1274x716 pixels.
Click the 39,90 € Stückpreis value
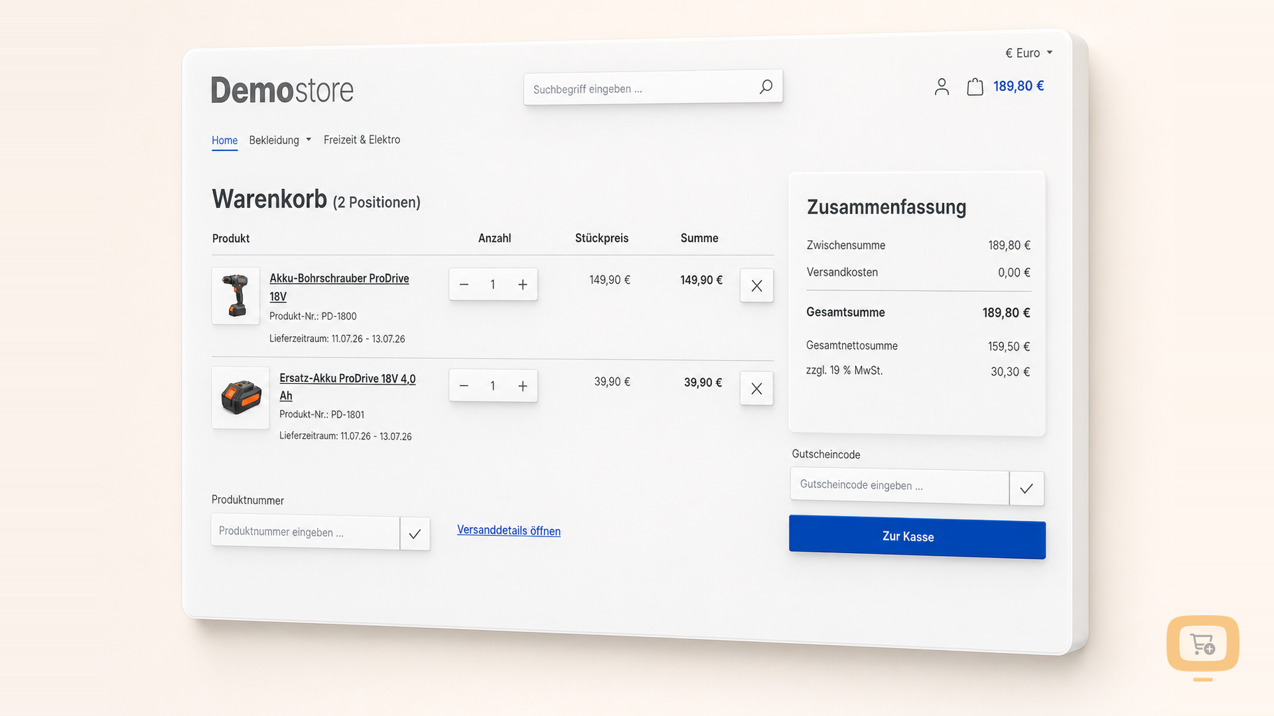612,382
